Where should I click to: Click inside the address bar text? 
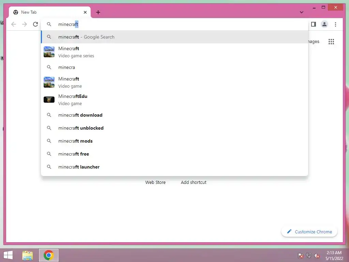[x=68, y=24]
